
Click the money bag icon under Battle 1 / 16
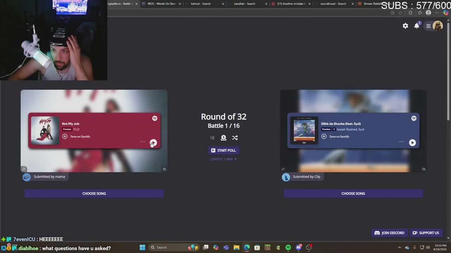tap(223, 138)
